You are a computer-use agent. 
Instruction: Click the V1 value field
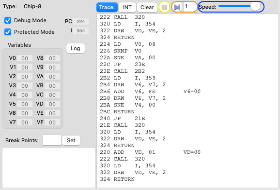tap(25, 68)
